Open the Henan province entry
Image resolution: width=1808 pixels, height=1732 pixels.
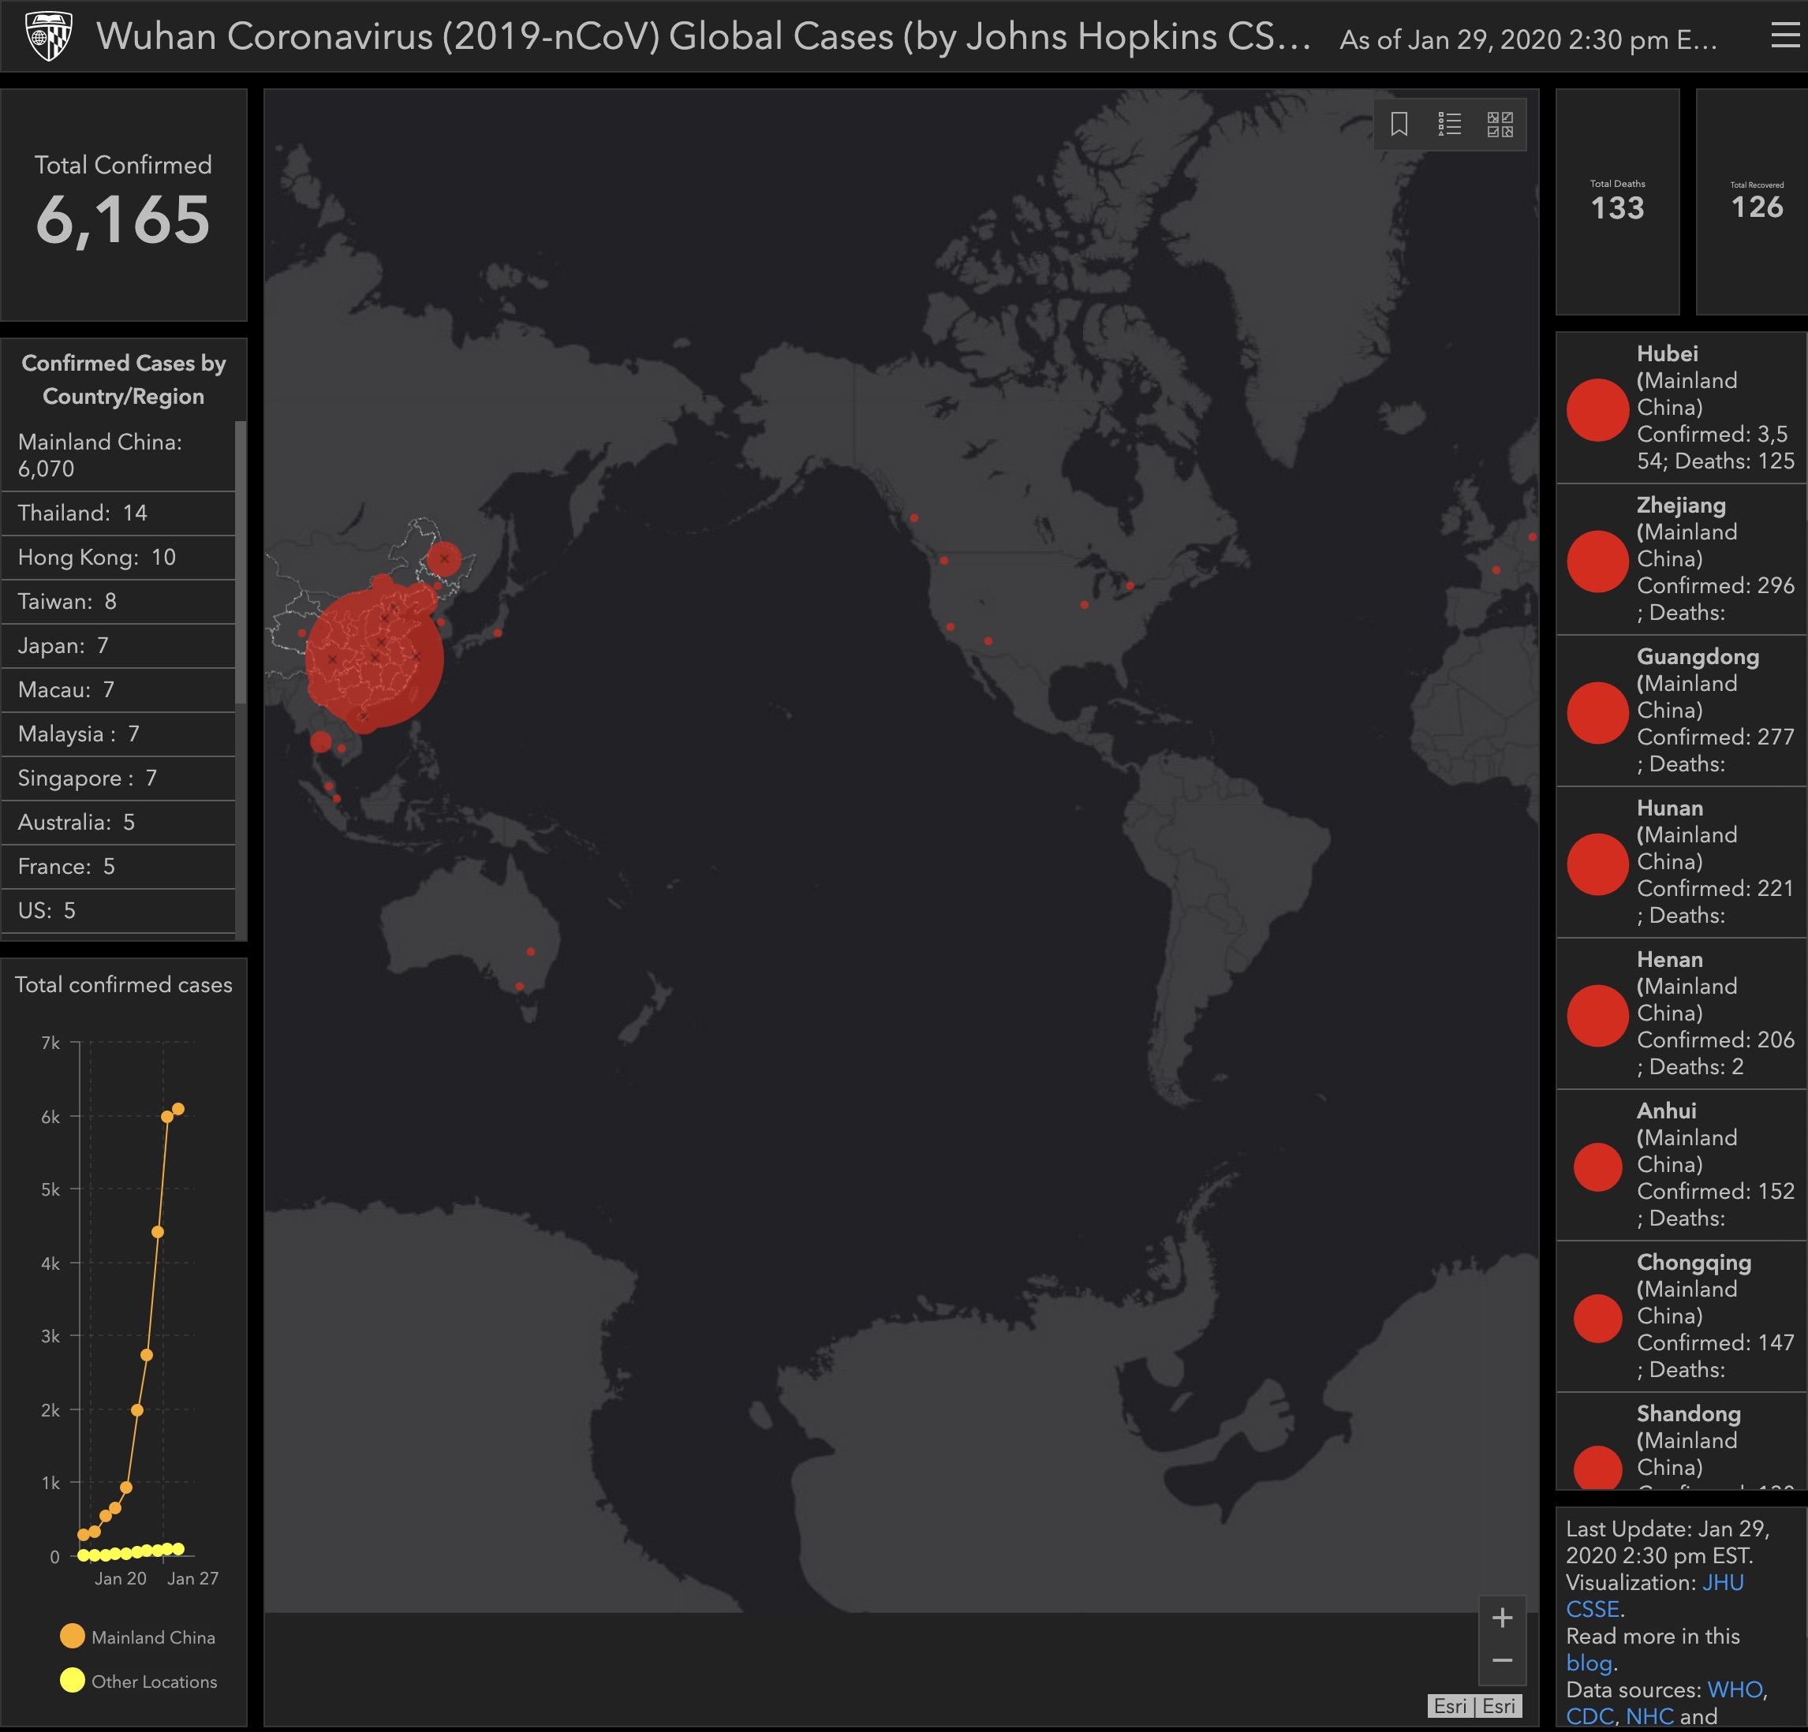pyautogui.click(x=1681, y=1013)
